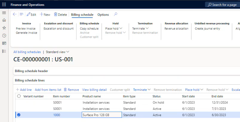Open Workspaces icon in sidebar

tap(4, 43)
